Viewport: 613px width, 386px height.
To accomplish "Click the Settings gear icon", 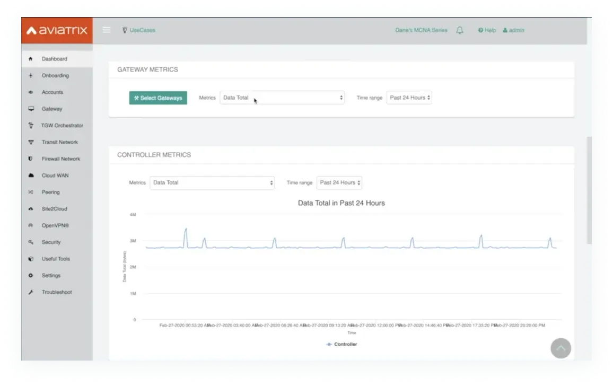I will tap(31, 275).
